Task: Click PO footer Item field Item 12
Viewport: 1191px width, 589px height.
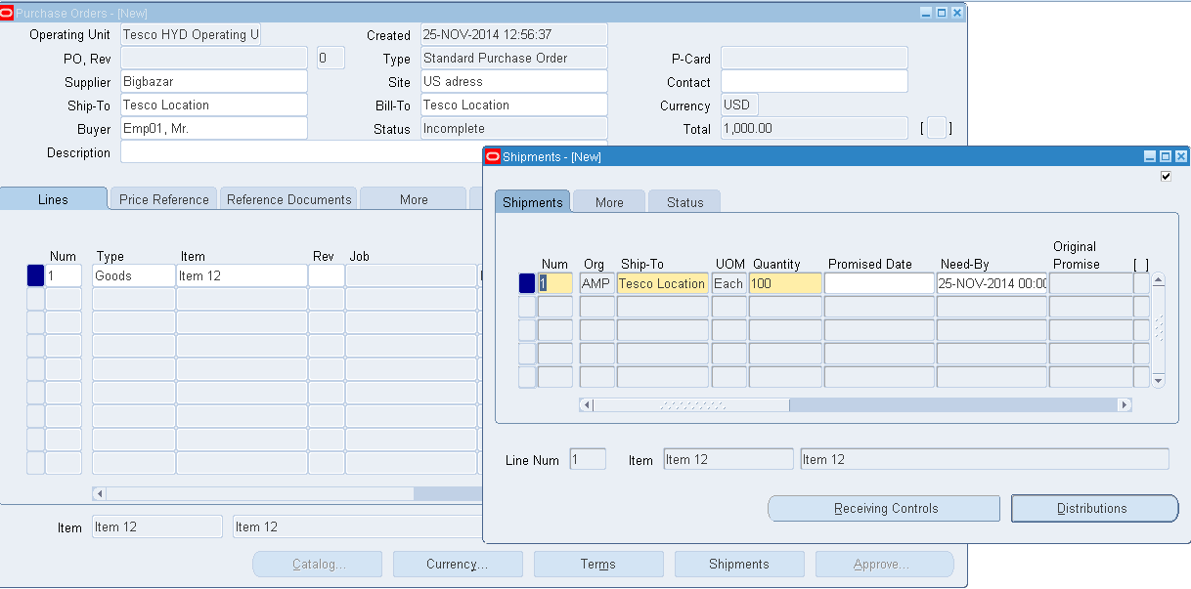Action: 157,526
